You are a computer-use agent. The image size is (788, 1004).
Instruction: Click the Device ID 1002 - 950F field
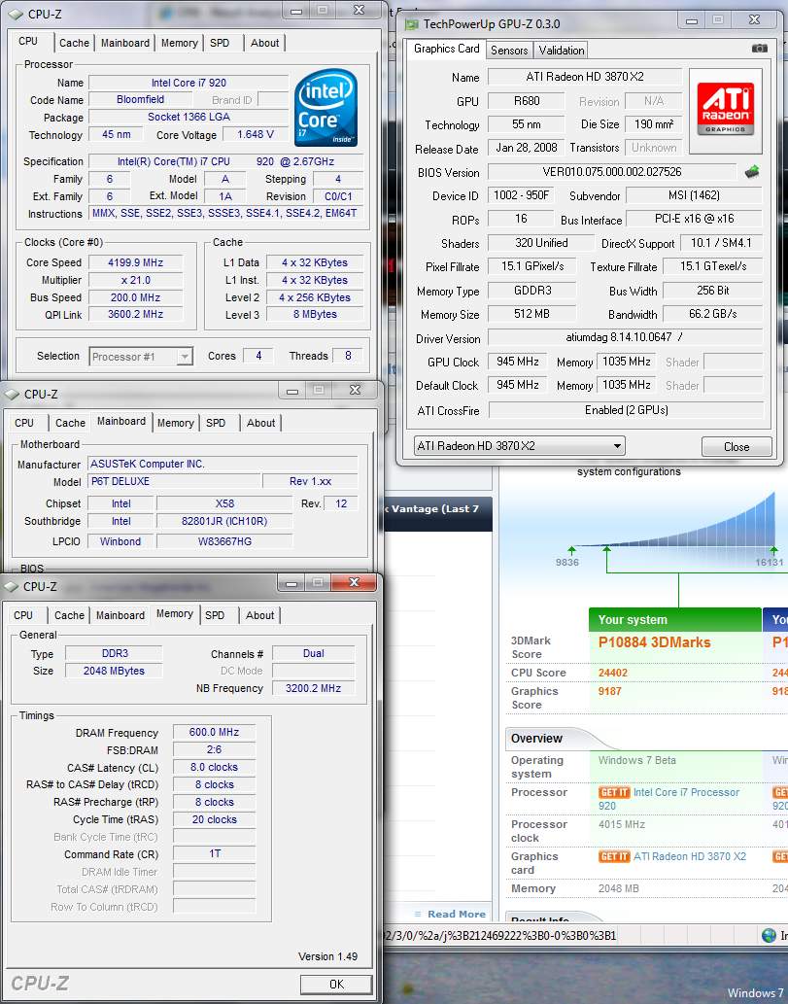521,196
